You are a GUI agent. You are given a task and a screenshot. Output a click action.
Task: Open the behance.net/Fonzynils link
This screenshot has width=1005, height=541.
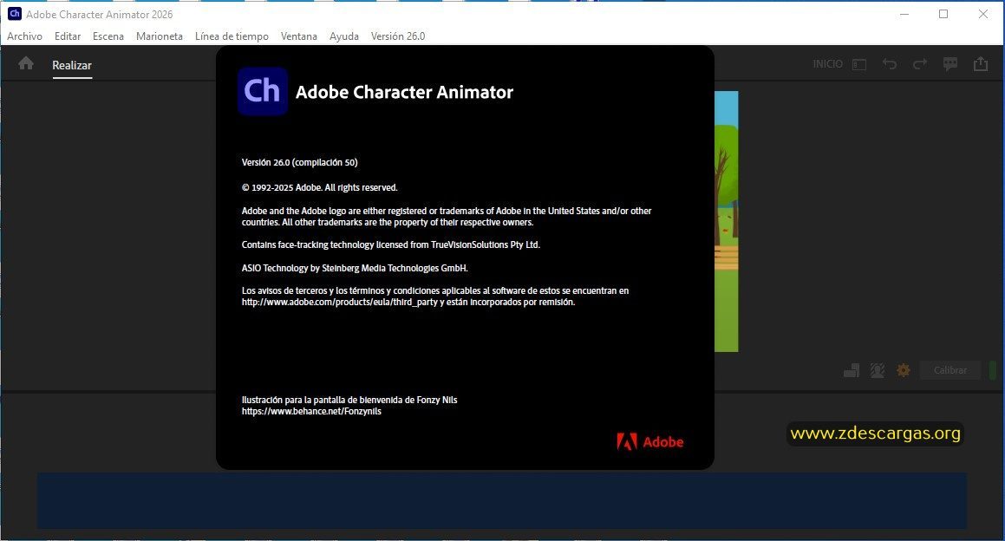(310, 412)
